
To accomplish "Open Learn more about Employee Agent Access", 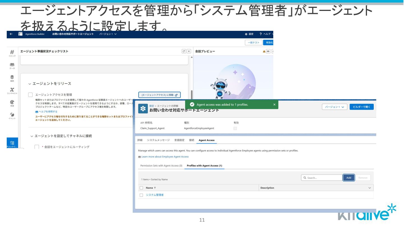I will 165,157.
